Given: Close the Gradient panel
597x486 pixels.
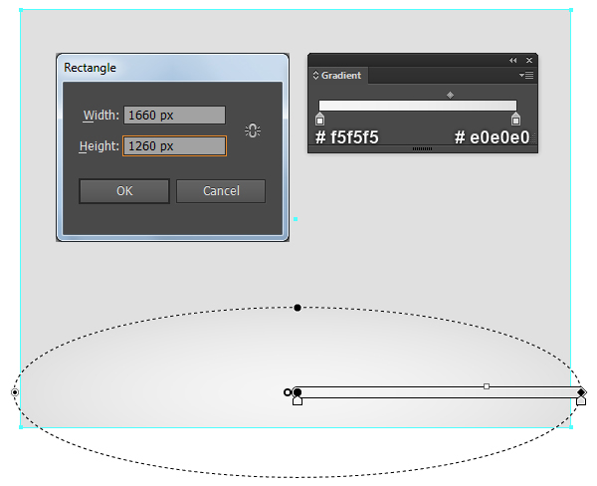Looking at the screenshot, I should (529, 60).
